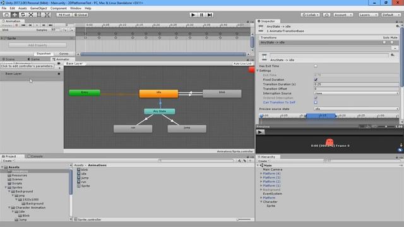Collapse the Character object in Hierarchy
The image size is (404, 227).
[x=261, y=202]
